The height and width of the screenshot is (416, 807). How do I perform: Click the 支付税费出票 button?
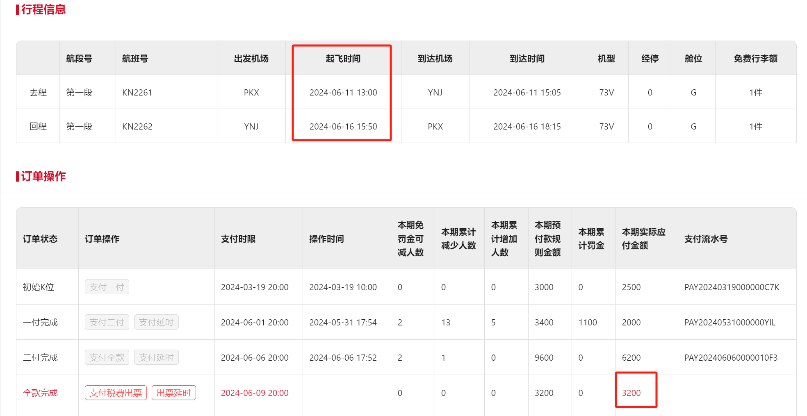[x=116, y=393]
